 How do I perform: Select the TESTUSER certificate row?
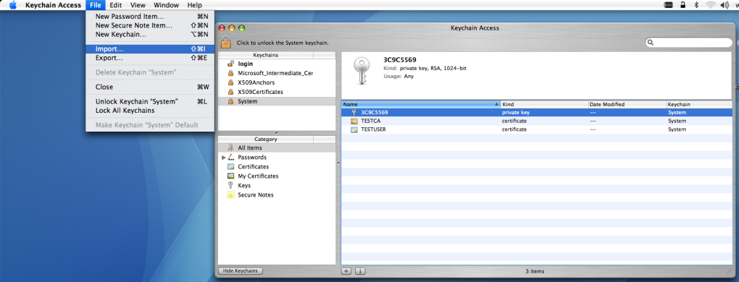(x=537, y=129)
